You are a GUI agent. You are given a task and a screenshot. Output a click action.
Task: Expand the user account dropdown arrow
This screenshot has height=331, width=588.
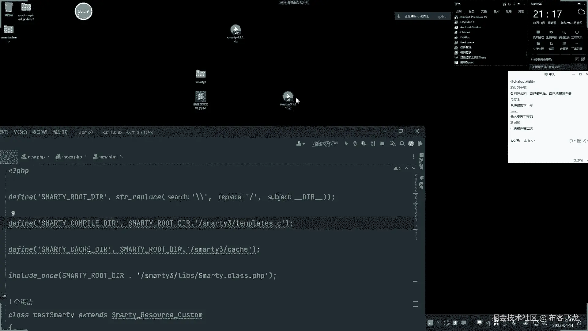pyautogui.click(x=303, y=144)
